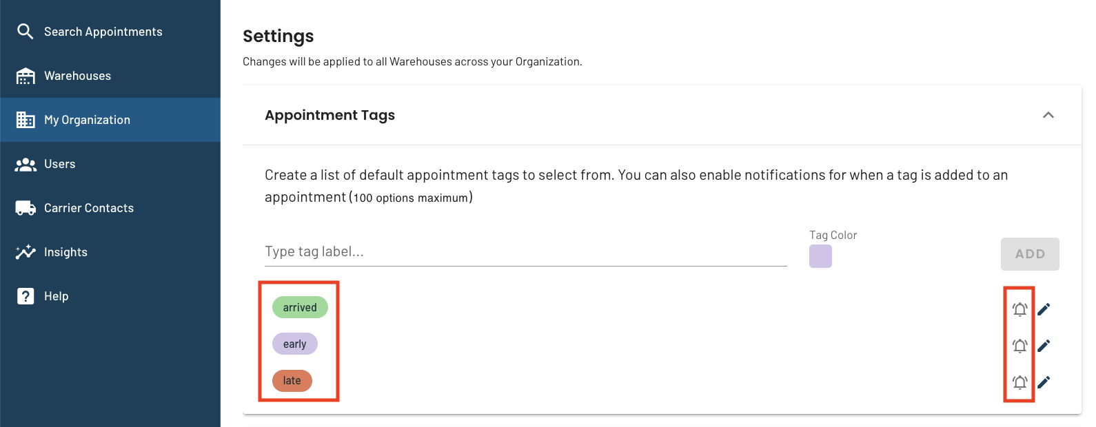
Task: Click the Users group icon
Action: tap(26, 165)
